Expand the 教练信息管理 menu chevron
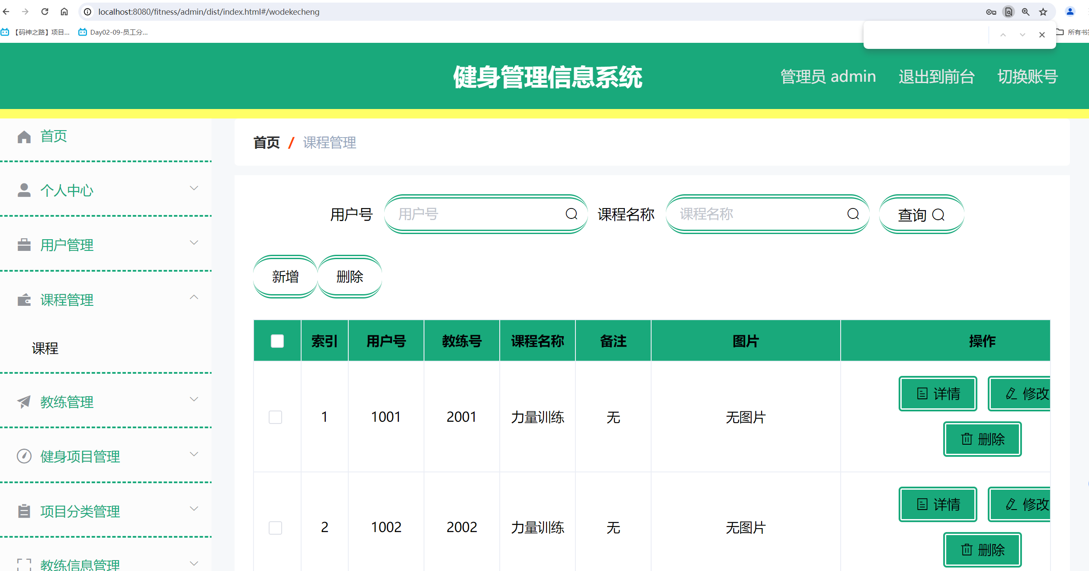 pyautogui.click(x=194, y=564)
